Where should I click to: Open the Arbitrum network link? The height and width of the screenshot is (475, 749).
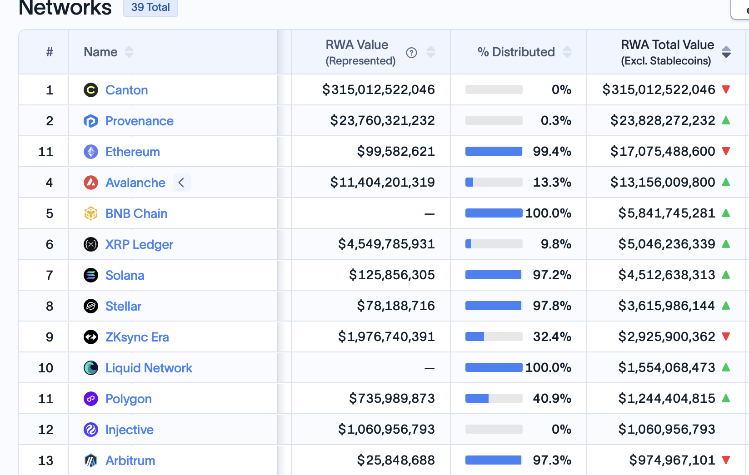tap(130, 460)
